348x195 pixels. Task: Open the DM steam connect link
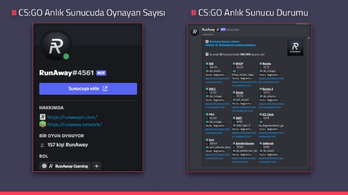point(217,80)
